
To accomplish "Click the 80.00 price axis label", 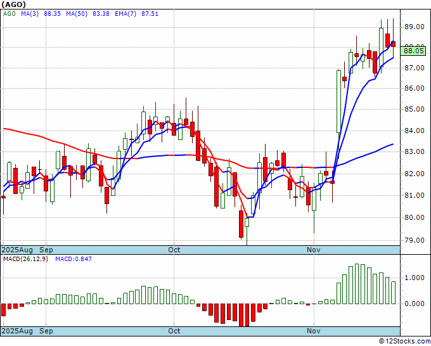I will coord(414,217).
